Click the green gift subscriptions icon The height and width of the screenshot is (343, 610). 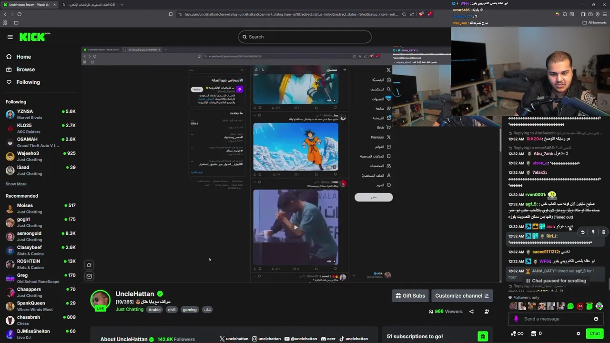click(x=483, y=336)
